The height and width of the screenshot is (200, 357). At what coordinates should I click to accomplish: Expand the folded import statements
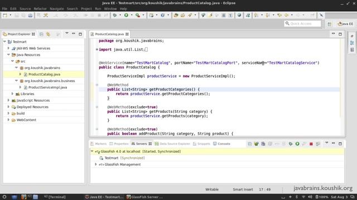click(x=97, y=49)
